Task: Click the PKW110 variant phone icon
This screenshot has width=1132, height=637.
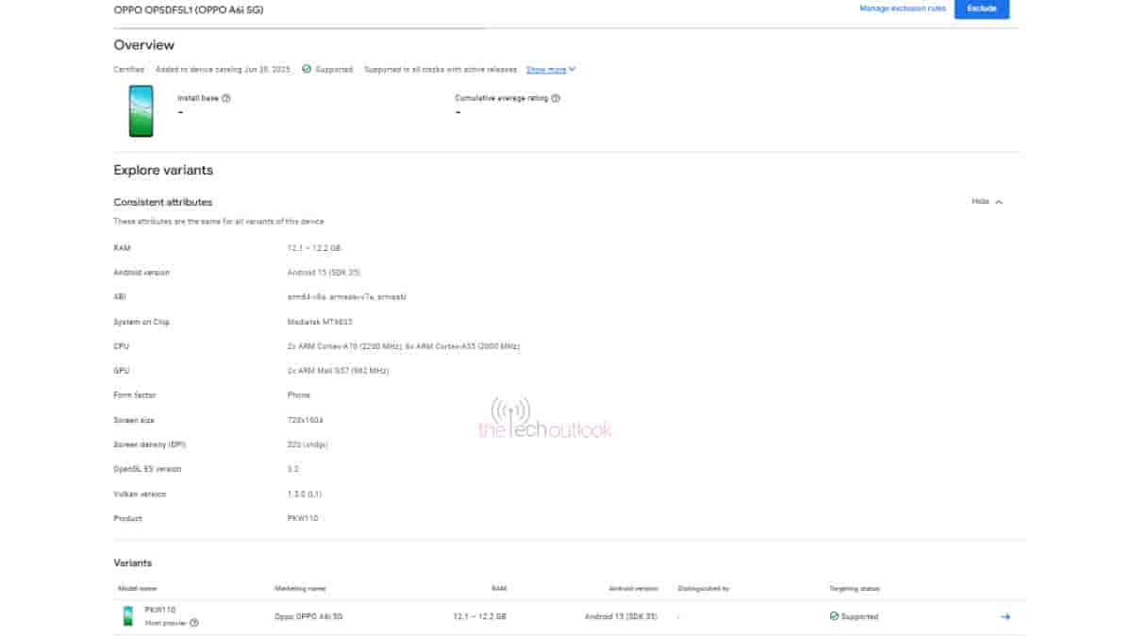Action: click(127, 616)
